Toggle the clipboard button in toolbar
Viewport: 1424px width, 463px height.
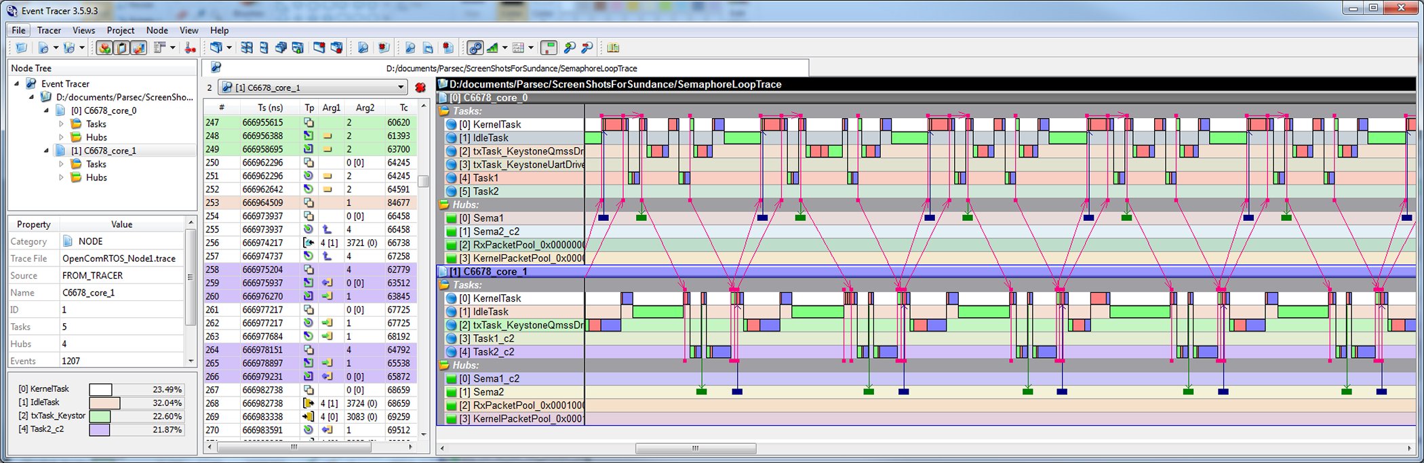tap(121, 47)
